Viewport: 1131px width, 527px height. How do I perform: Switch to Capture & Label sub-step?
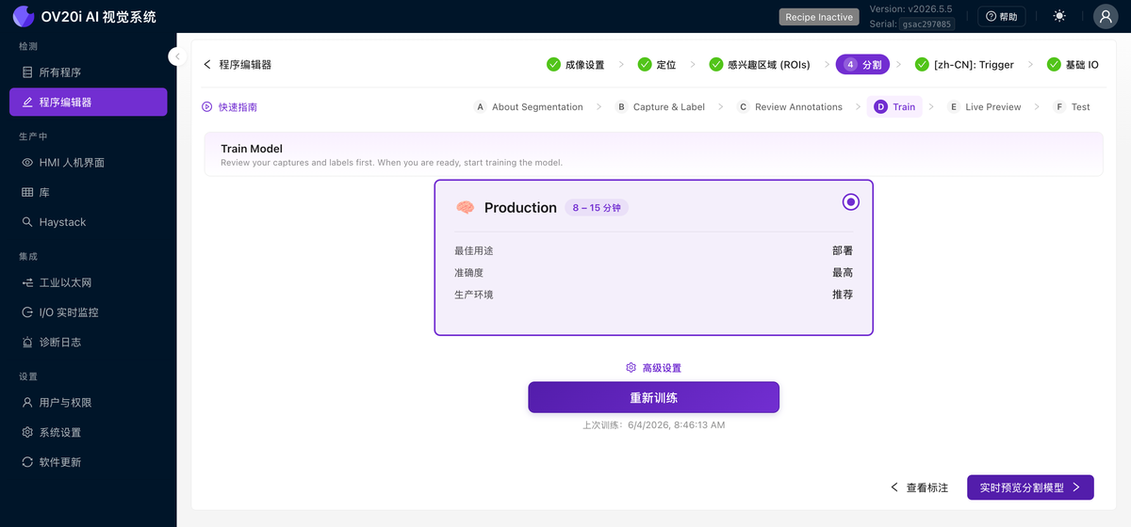coord(660,107)
